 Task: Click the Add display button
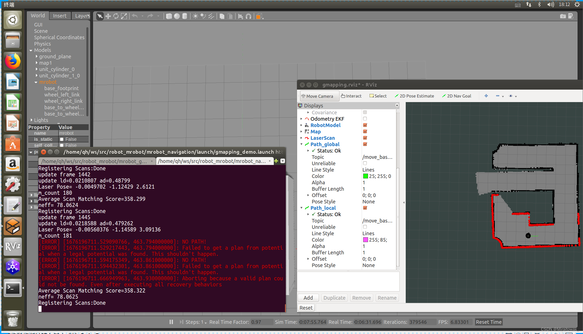click(308, 298)
